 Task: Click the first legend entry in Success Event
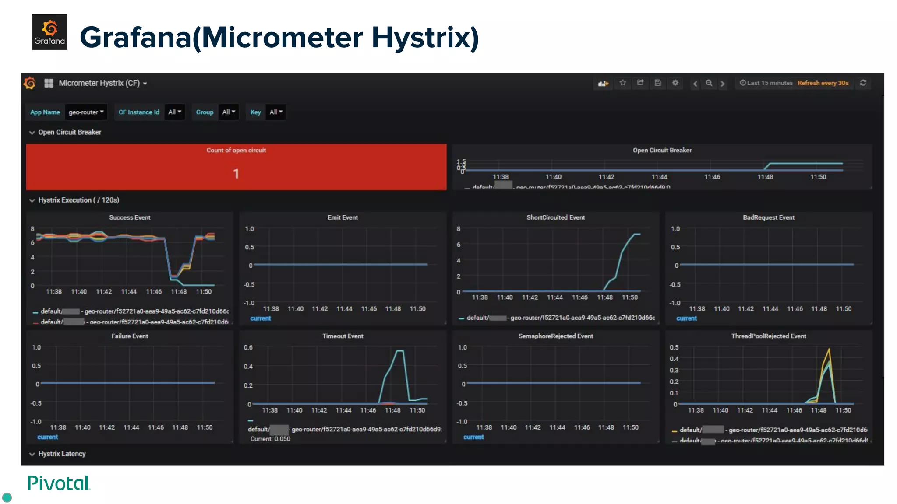coord(131,311)
